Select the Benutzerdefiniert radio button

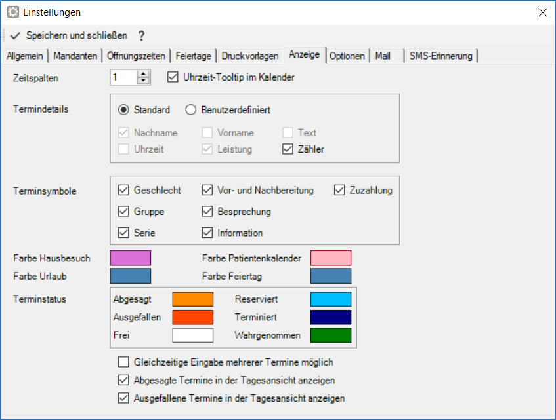(x=190, y=110)
